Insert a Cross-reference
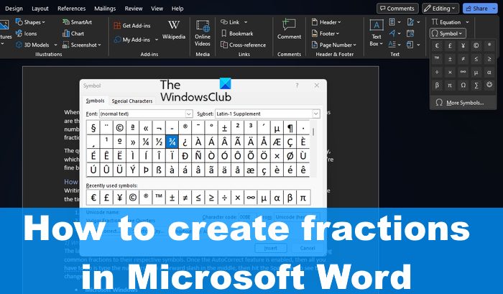 [243, 45]
